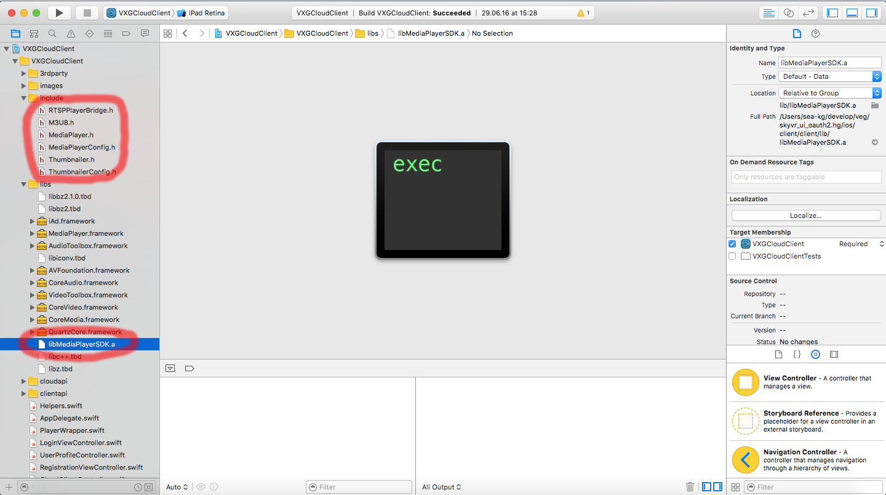886x495 pixels.
Task: Click the On Demand Resource Tags field
Action: tap(807, 177)
